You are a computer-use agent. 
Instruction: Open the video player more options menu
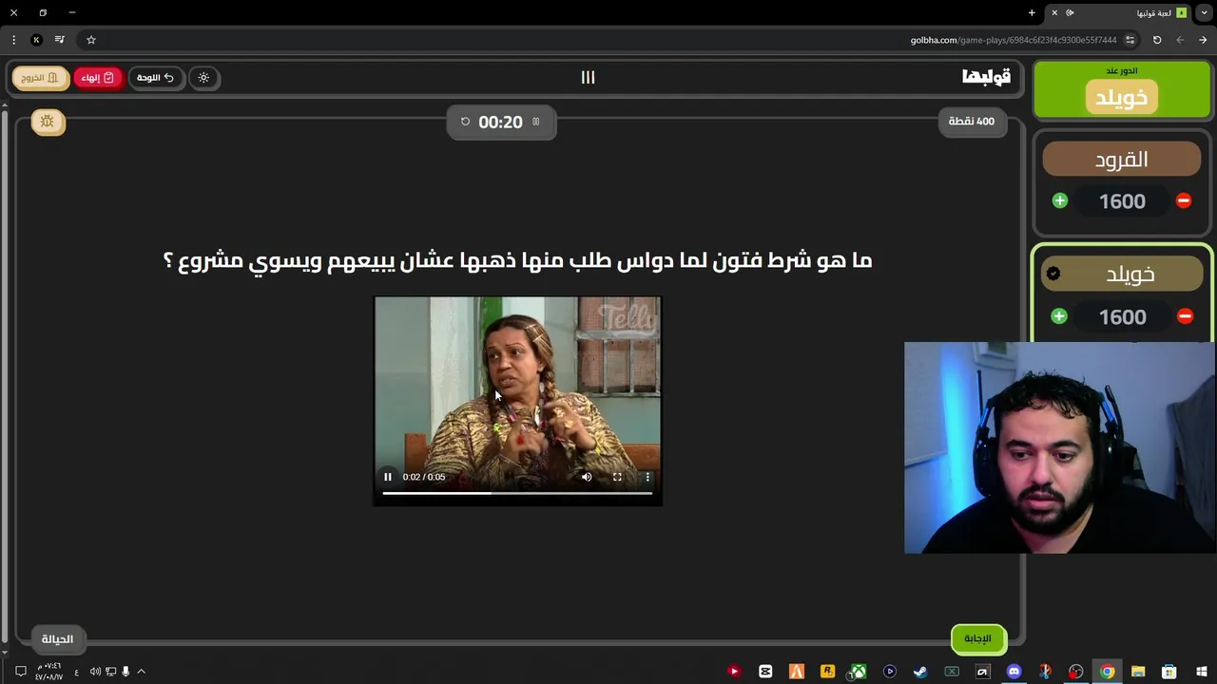pyautogui.click(x=647, y=477)
